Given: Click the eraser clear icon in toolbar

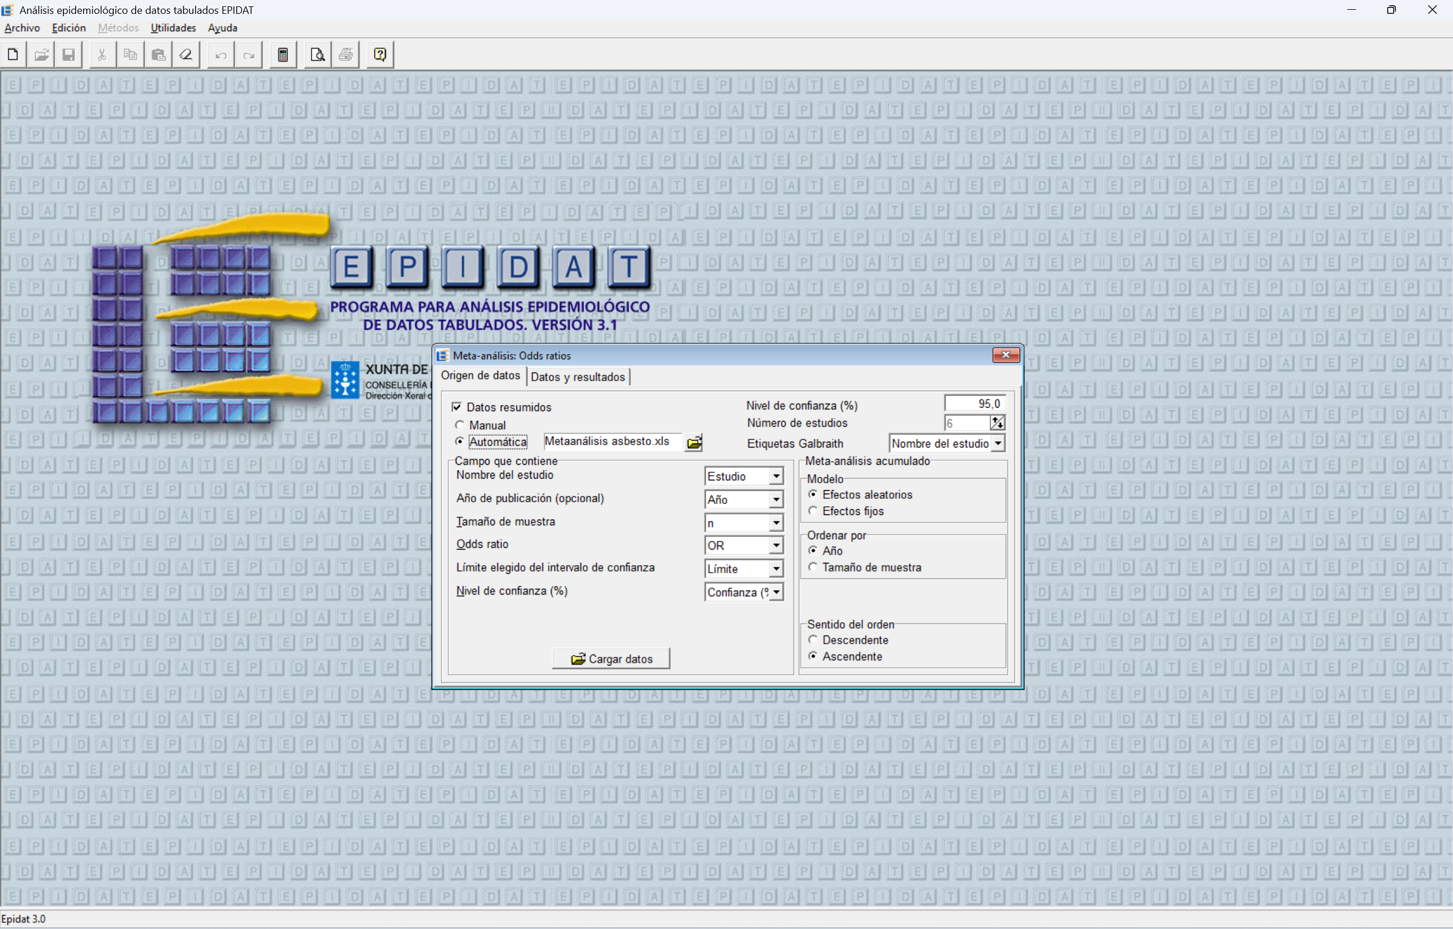Looking at the screenshot, I should pos(186,55).
